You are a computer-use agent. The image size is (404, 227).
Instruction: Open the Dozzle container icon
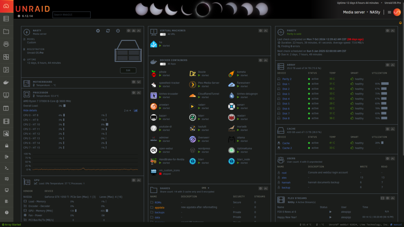pos(193,74)
